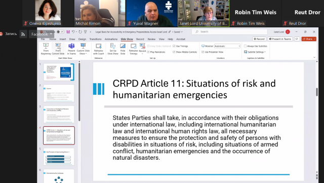This screenshot has height=183, width=324.
Task: Click the Monitor display icon
Action: point(203,46)
